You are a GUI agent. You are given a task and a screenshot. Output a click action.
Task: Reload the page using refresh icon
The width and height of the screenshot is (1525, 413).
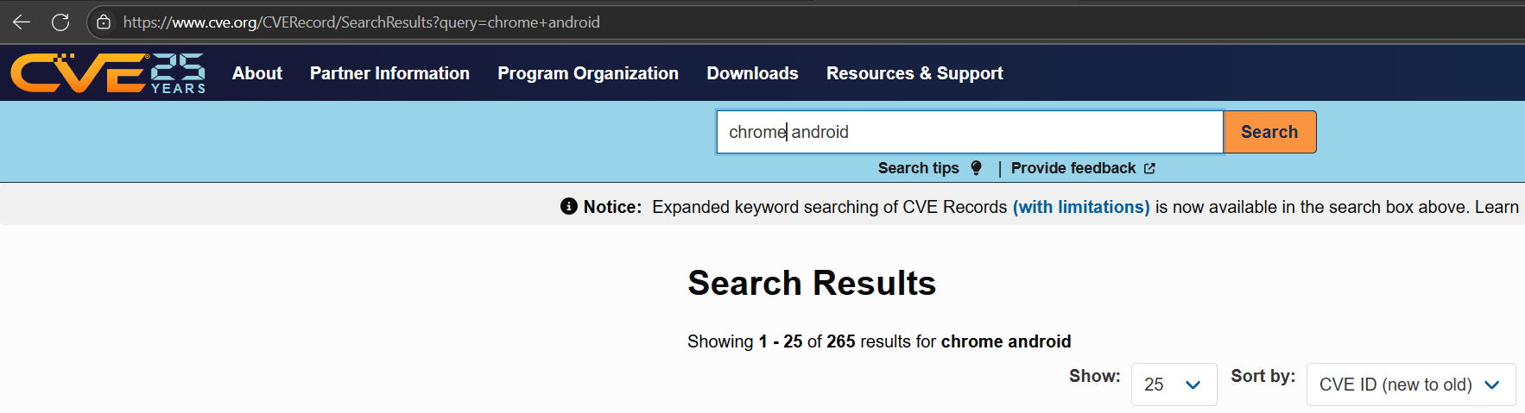(x=60, y=22)
